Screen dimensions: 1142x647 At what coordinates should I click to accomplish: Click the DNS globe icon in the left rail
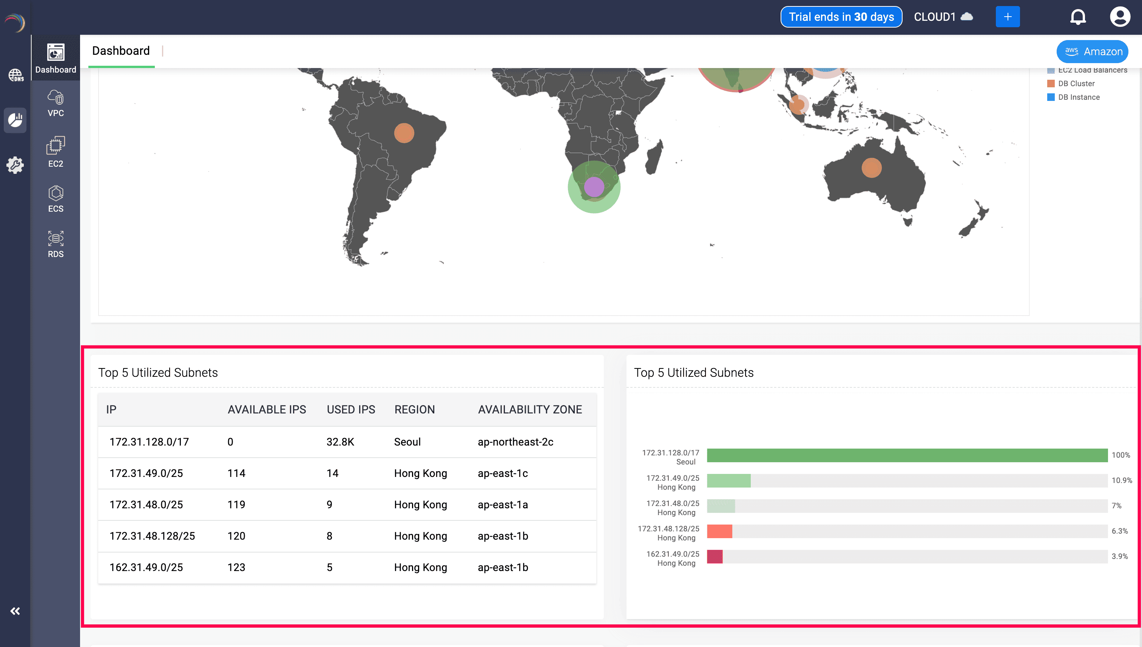15,76
